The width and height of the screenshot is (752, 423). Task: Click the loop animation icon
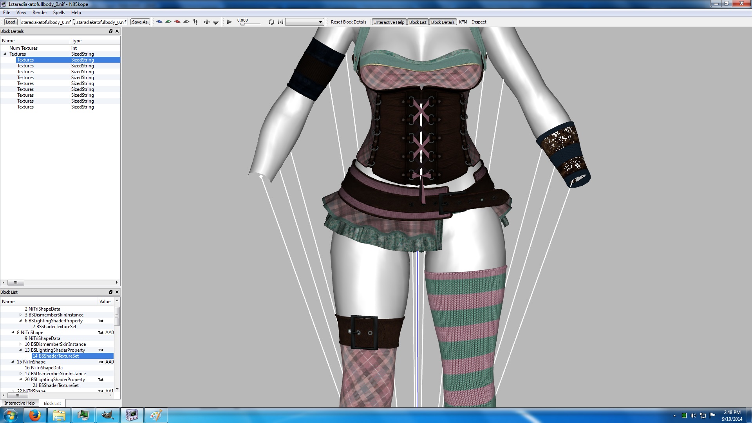[x=271, y=22]
